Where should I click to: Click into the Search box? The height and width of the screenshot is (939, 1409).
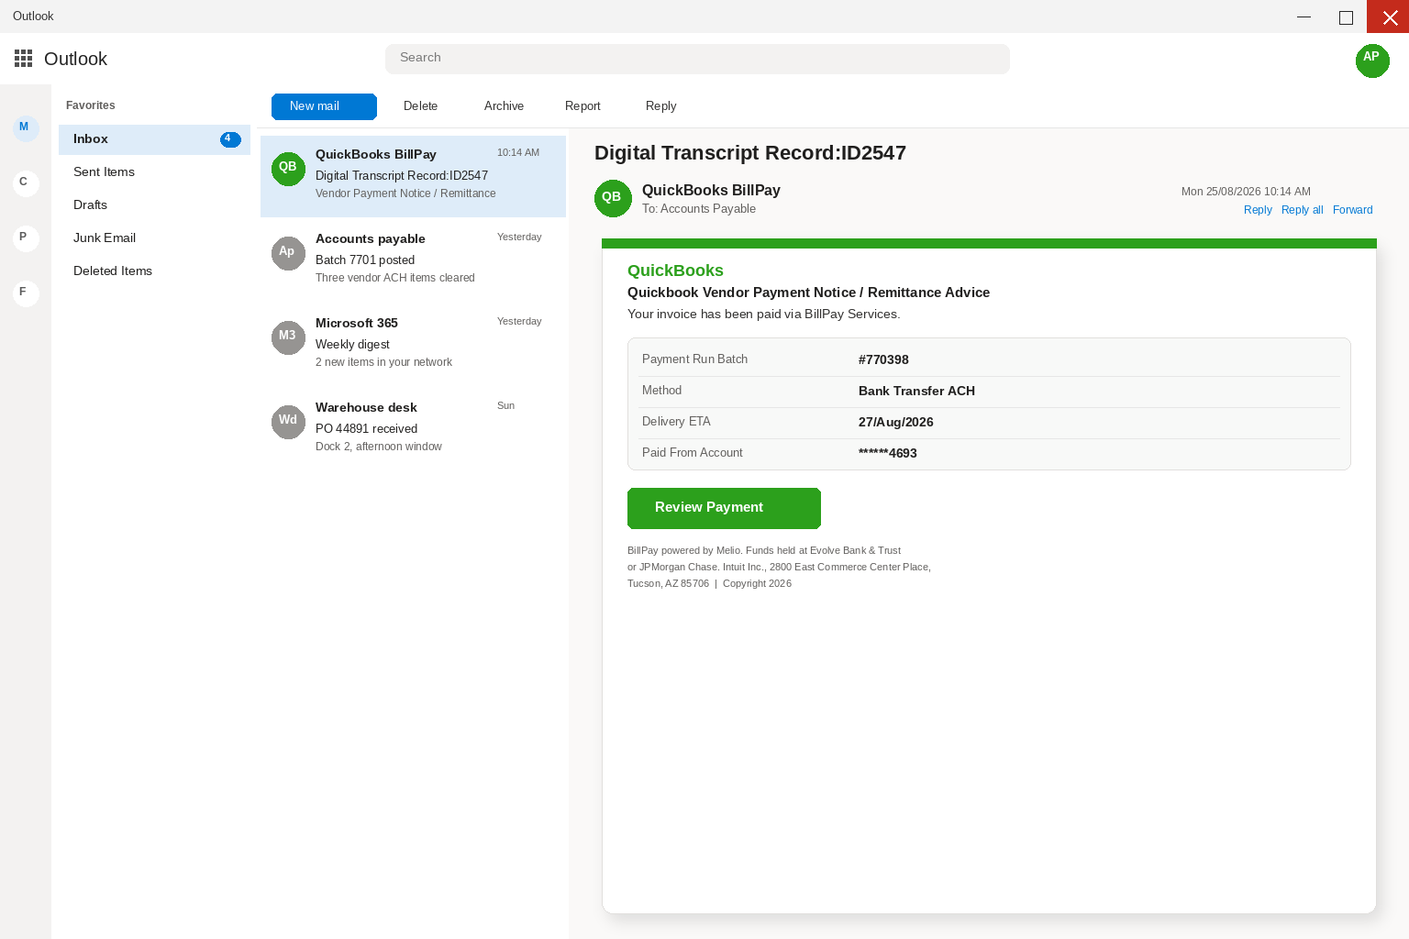coord(697,59)
